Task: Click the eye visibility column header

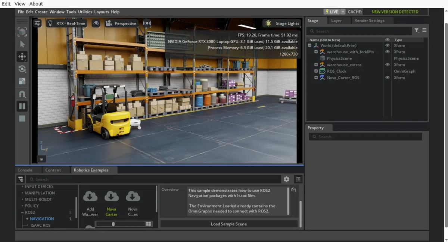Action: pos(388,40)
